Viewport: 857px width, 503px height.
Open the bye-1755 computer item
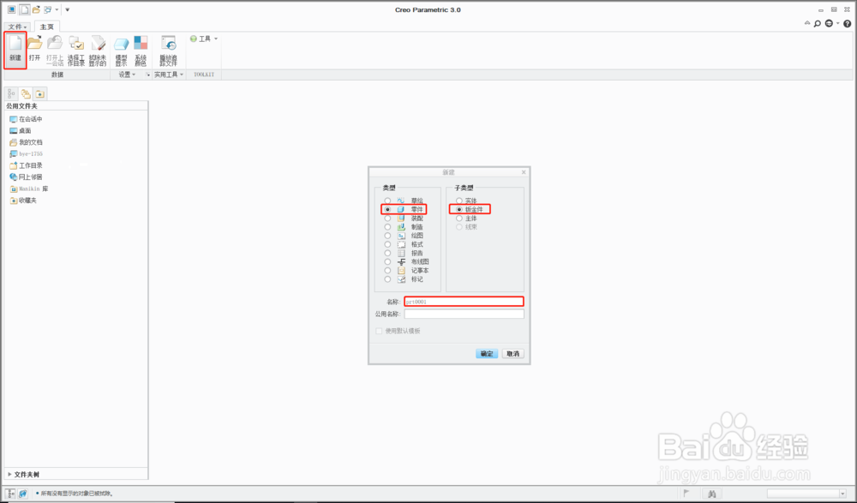26,154
